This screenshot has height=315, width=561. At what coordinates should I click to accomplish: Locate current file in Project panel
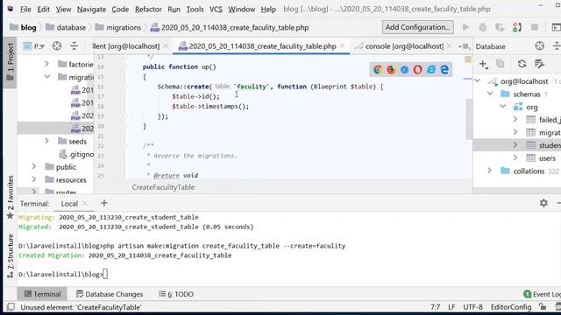click(x=57, y=46)
